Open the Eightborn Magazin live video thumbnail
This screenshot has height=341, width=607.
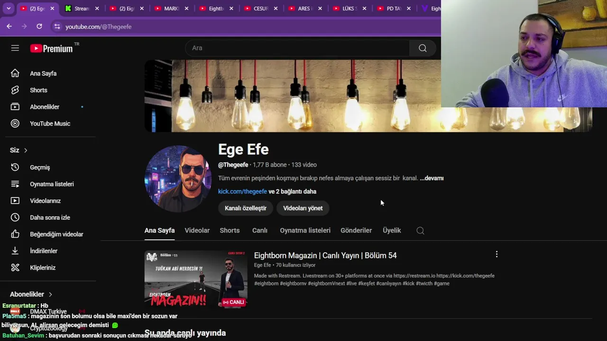196,279
